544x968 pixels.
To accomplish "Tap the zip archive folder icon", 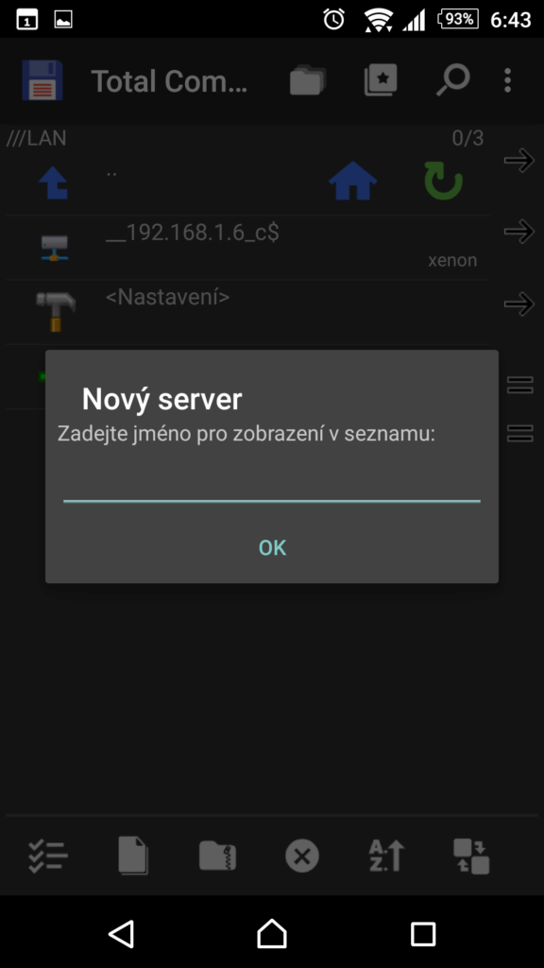I will point(218,856).
